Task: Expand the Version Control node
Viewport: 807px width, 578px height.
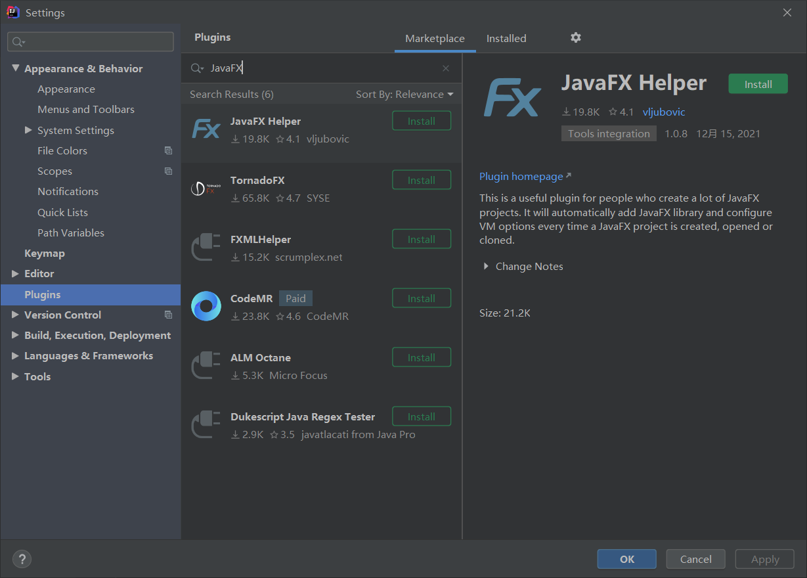Action: point(16,315)
